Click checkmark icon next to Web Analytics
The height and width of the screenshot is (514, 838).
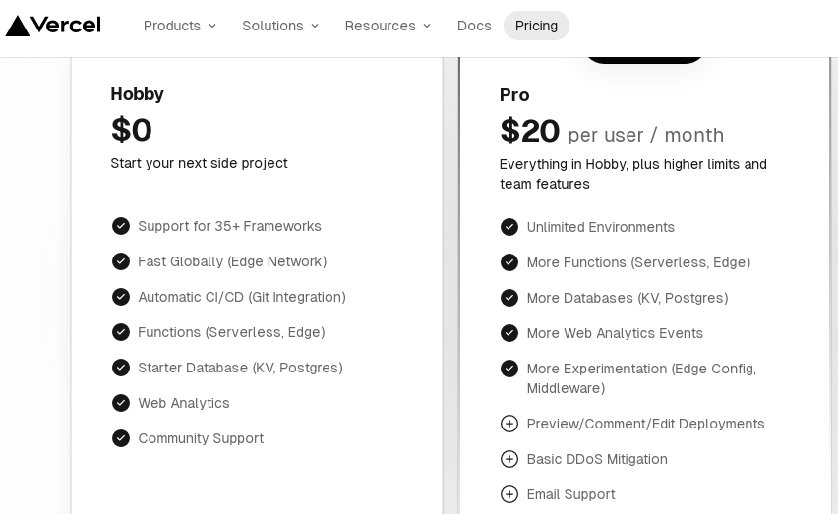pos(121,403)
